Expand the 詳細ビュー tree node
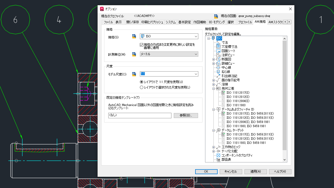 pyautogui.click(x=214, y=63)
